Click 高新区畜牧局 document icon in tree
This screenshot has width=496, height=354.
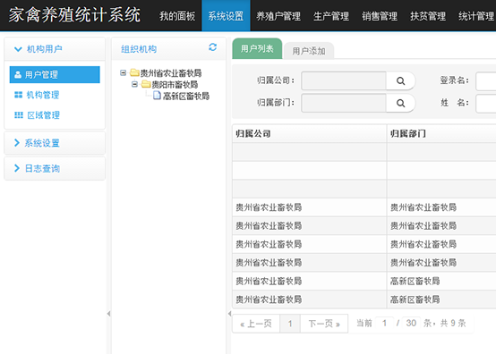pos(158,96)
